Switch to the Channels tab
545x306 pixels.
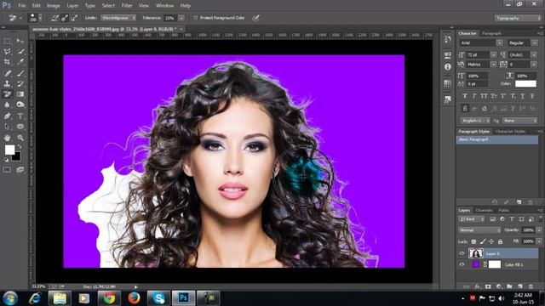(x=484, y=210)
